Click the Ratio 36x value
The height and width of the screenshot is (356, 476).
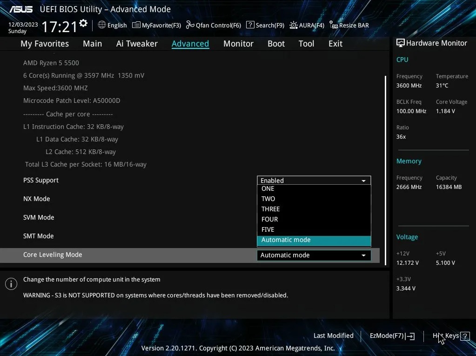pyautogui.click(x=401, y=136)
